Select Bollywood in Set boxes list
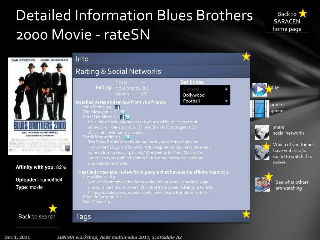320x240 pixels. tap(194, 95)
